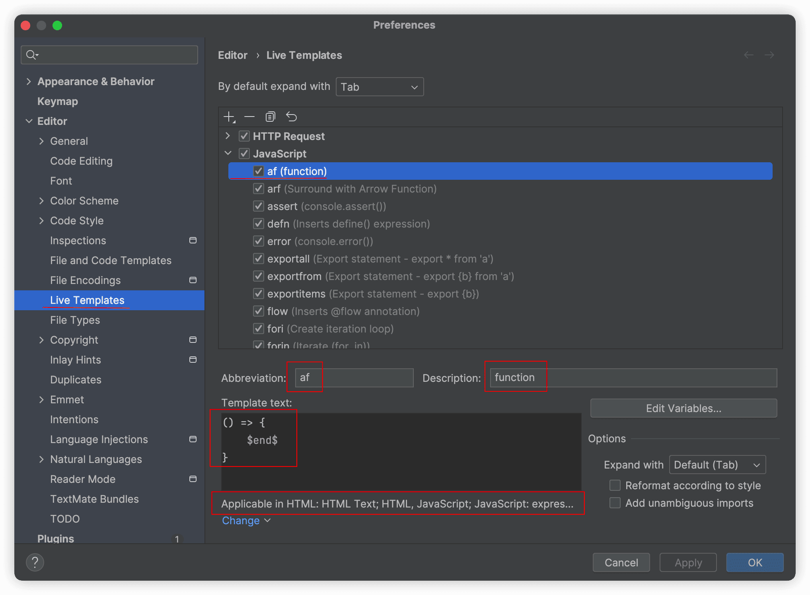Click the add template plus icon
This screenshot has height=595, width=810.
tap(229, 117)
